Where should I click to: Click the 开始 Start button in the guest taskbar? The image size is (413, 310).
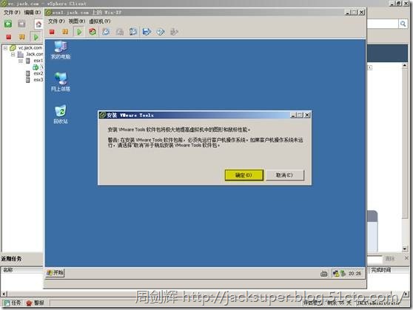click(x=55, y=272)
